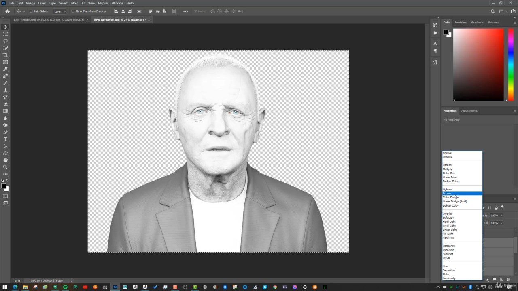Choose Overlay blend mode
The height and width of the screenshot is (291, 518).
coord(448,213)
